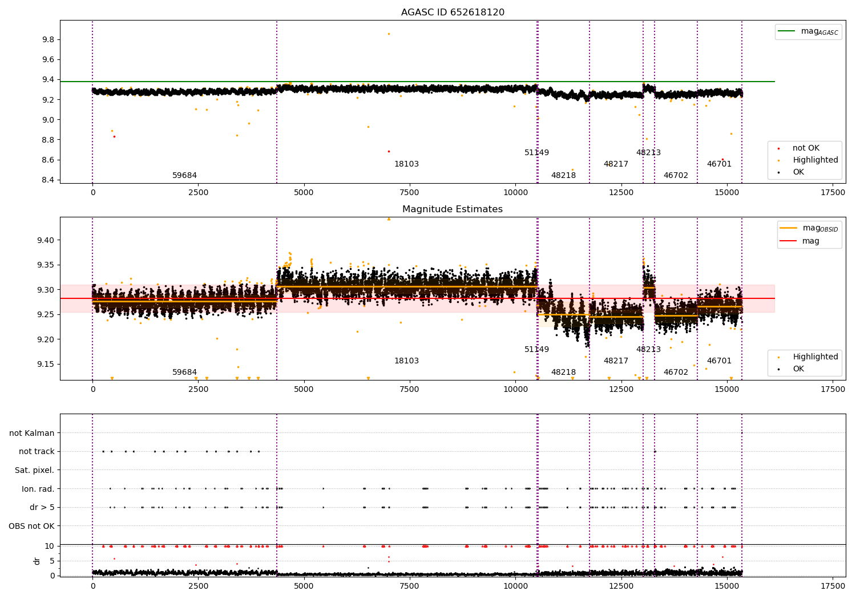This screenshot has height=599, width=856.
Task: Click the 9.35 y-axis tick label
Action: [x=46, y=265]
